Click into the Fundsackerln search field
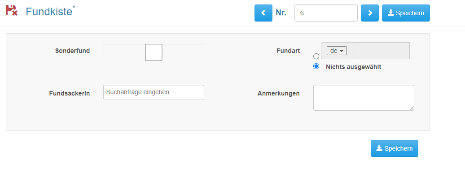This screenshot has height=178, width=465. 154,92
